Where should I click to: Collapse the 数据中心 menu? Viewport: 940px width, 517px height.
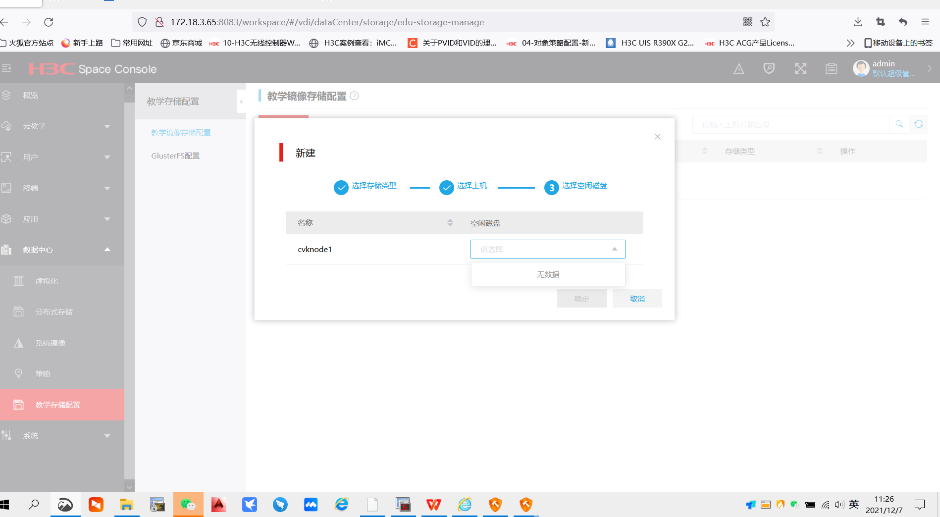62,250
